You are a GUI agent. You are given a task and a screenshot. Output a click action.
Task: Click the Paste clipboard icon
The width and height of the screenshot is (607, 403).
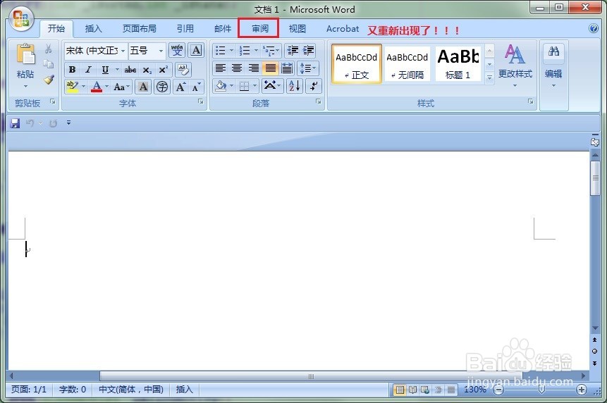click(x=25, y=54)
